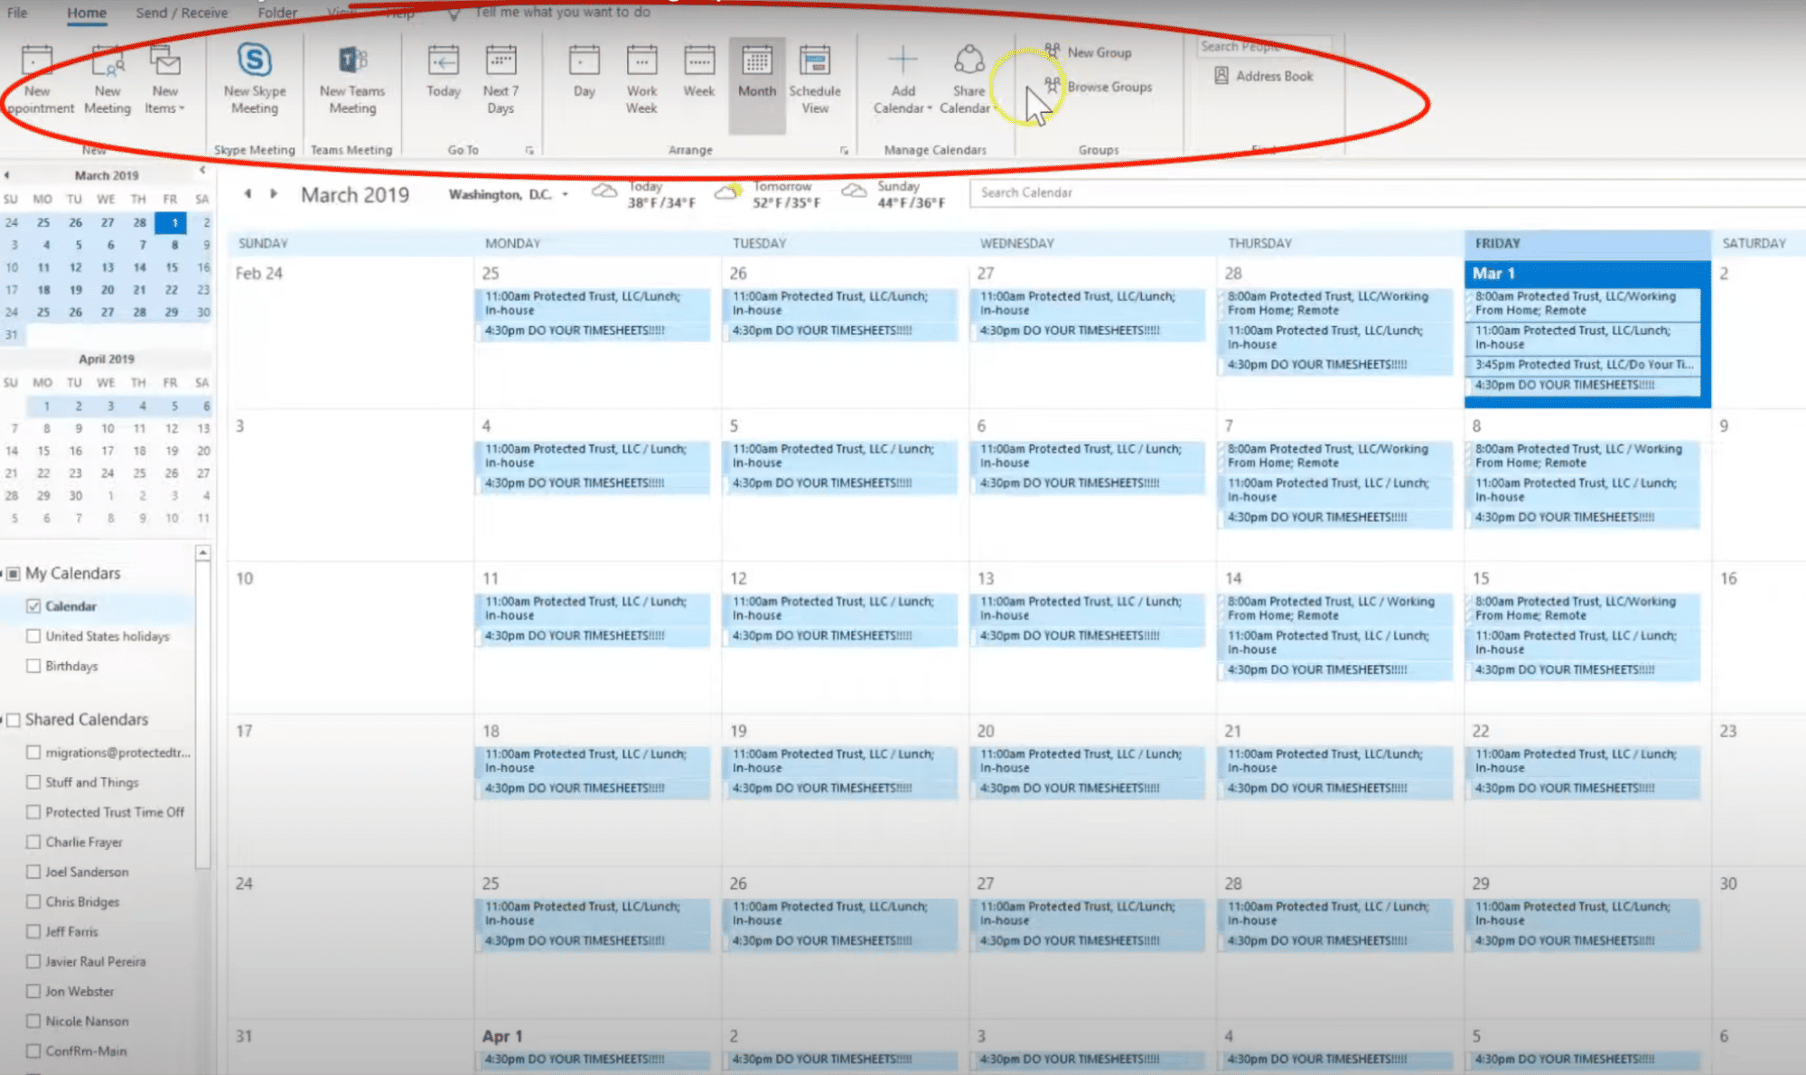This screenshot has height=1075, width=1806.
Task: Create a New Appointment
Action: [37, 80]
